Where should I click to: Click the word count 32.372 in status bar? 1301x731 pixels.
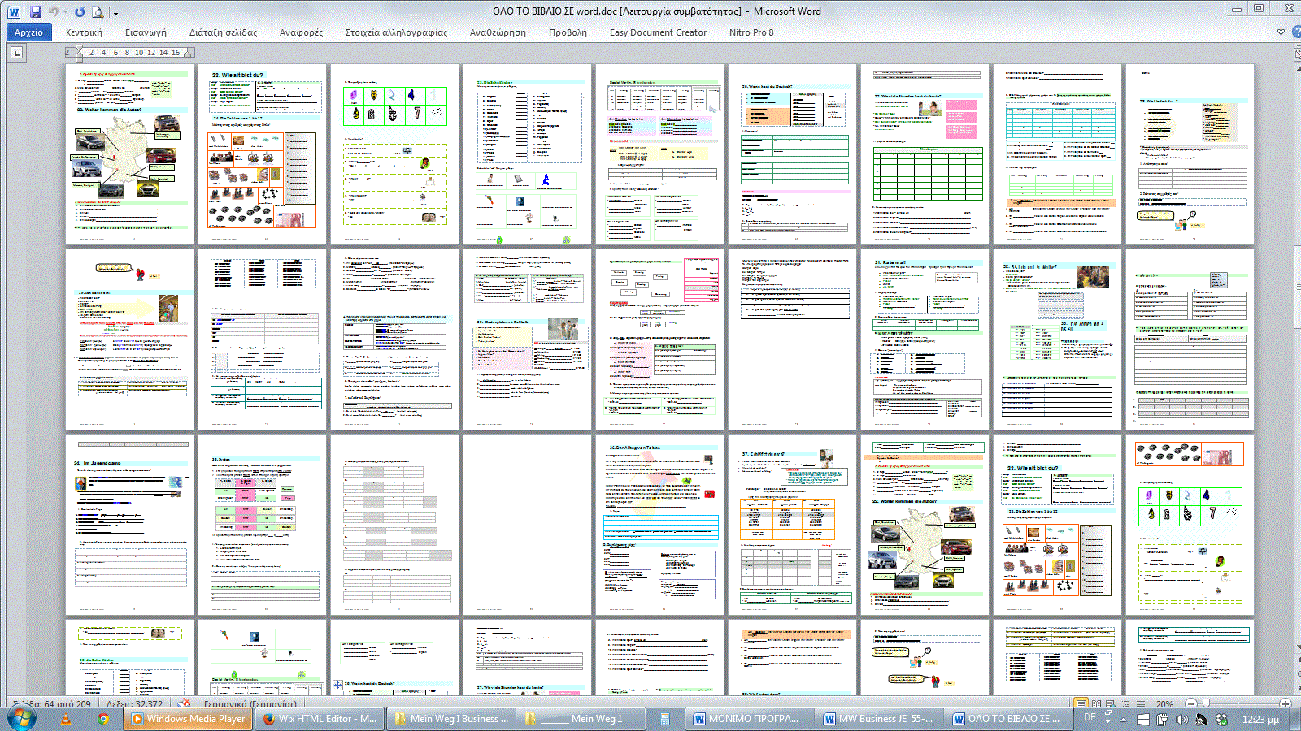135,704
